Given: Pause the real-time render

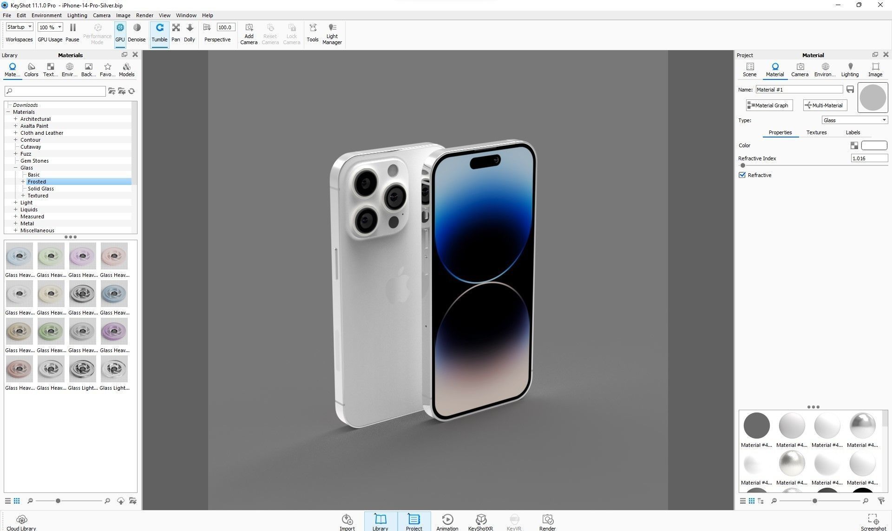Looking at the screenshot, I should pos(72,33).
